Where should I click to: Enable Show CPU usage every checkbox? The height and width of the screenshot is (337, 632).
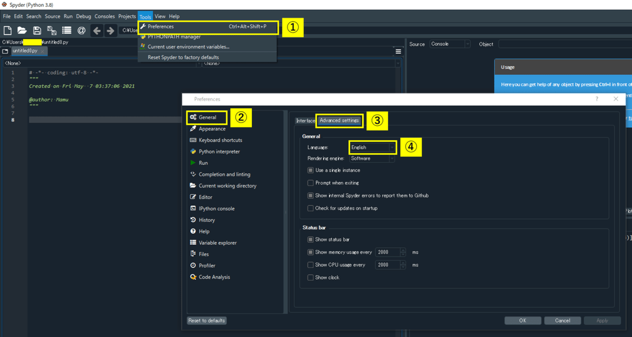coord(310,265)
